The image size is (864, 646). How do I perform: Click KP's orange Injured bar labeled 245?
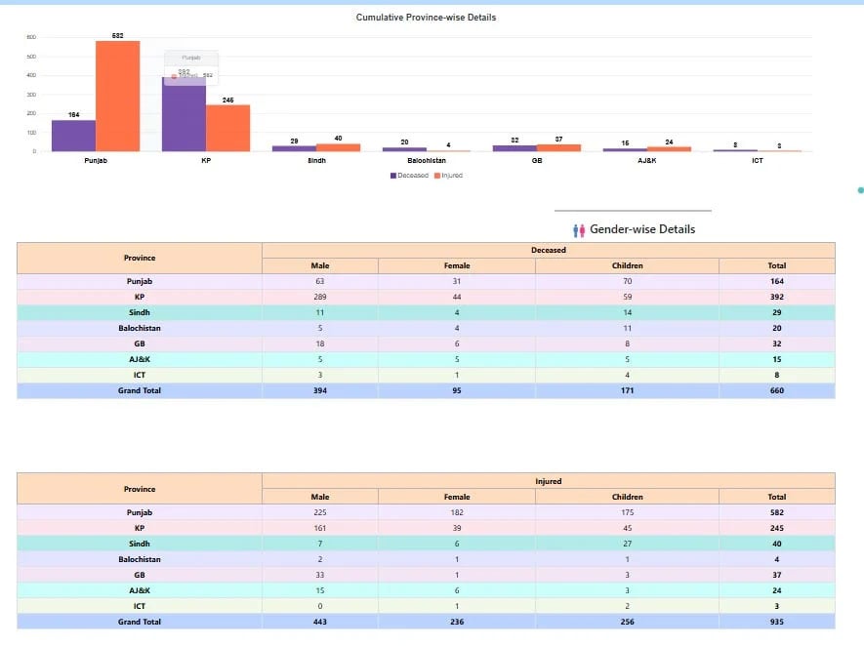point(227,128)
